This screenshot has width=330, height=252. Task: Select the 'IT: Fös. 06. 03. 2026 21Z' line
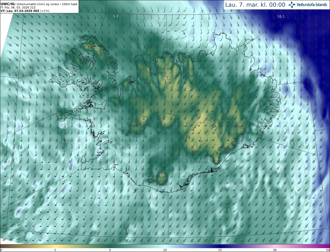tap(18, 7)
